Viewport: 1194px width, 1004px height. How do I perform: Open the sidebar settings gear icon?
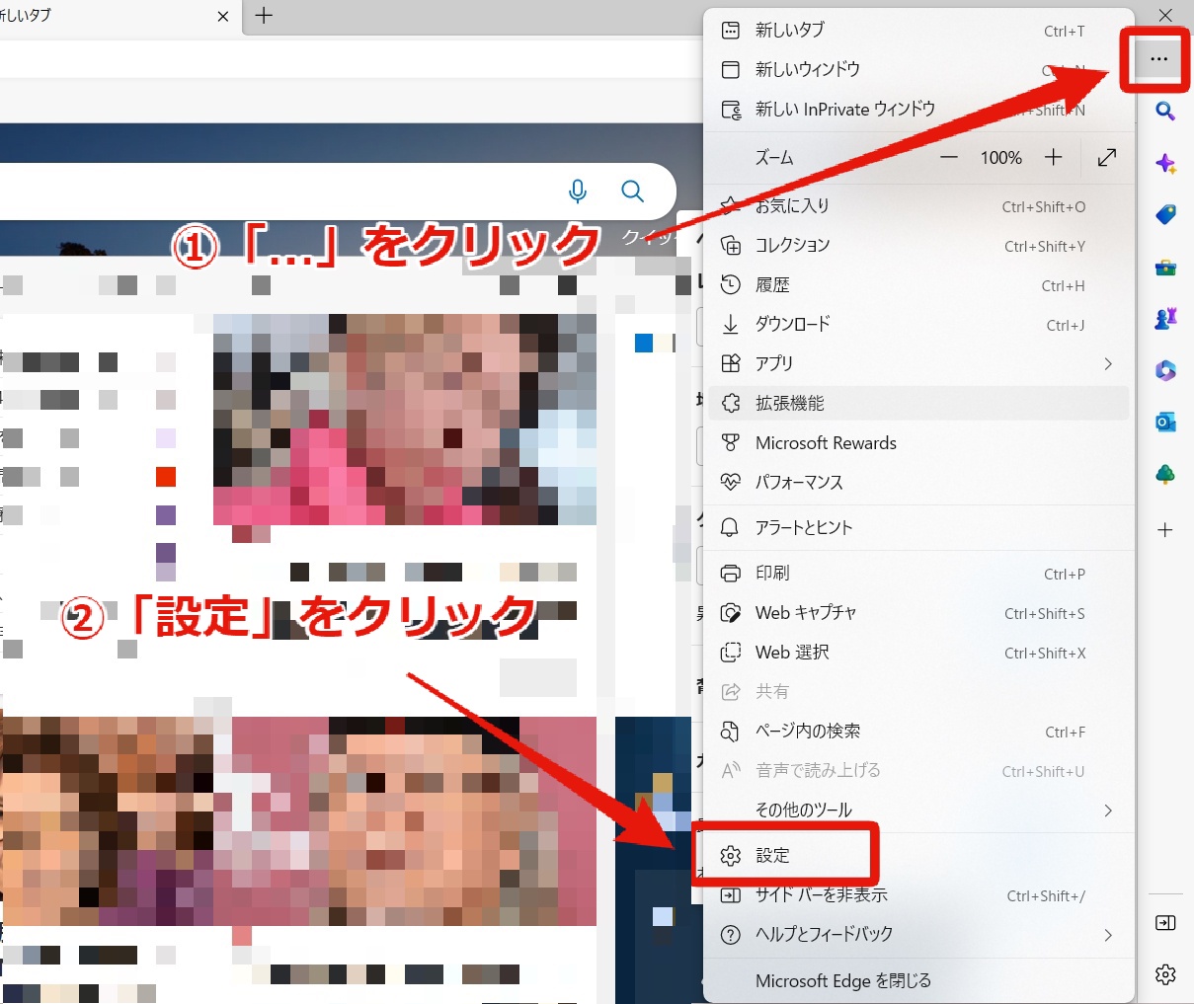point(1165,974)
